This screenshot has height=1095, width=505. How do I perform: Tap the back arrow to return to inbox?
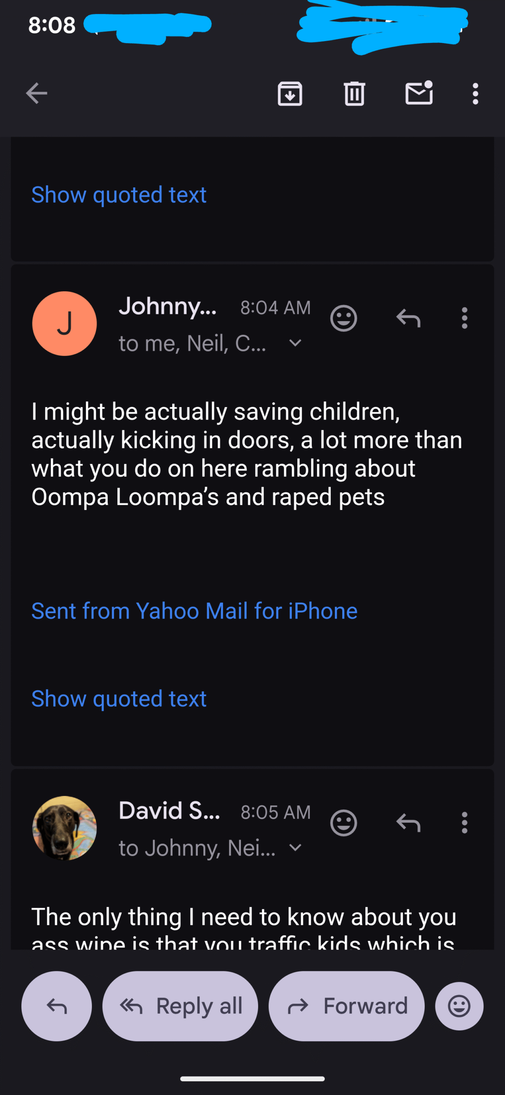(x=36, y=93)
